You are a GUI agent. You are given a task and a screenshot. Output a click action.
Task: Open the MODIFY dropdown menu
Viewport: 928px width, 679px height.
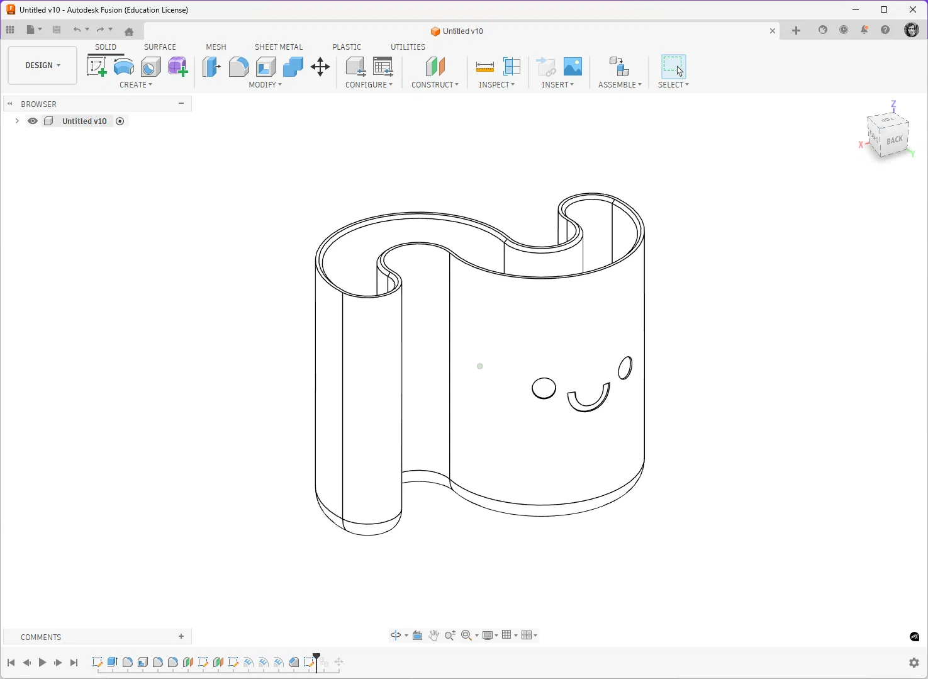point(265,85)
